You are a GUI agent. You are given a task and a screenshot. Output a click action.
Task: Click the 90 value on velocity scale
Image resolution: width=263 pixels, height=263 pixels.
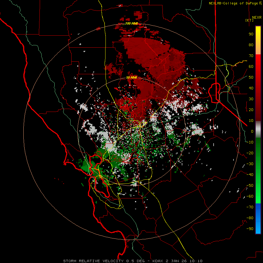pyautogui.click(x=251, y=34)
